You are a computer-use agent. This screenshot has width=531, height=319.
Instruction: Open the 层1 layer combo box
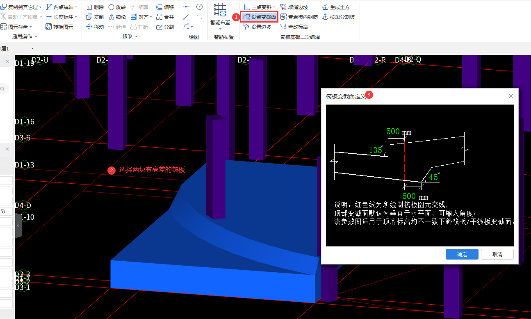coord(18,49)
